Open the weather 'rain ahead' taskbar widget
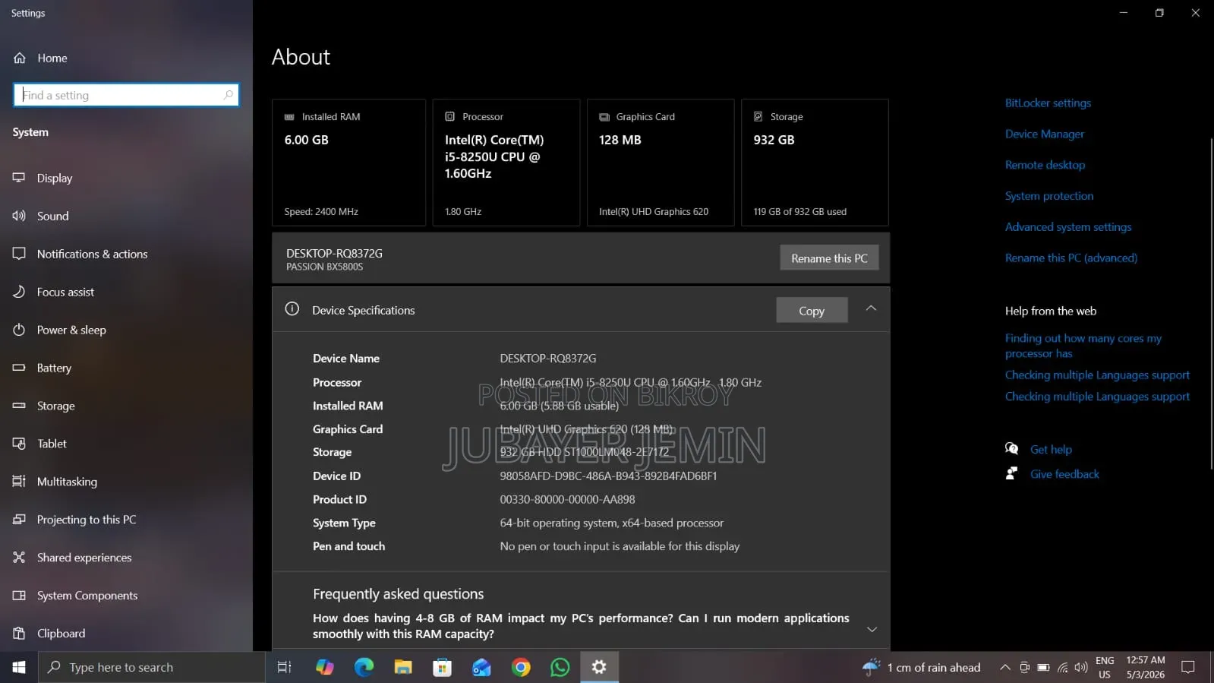Image resolution: width=1214 pixels, height=683 pixels. (922, 667)
